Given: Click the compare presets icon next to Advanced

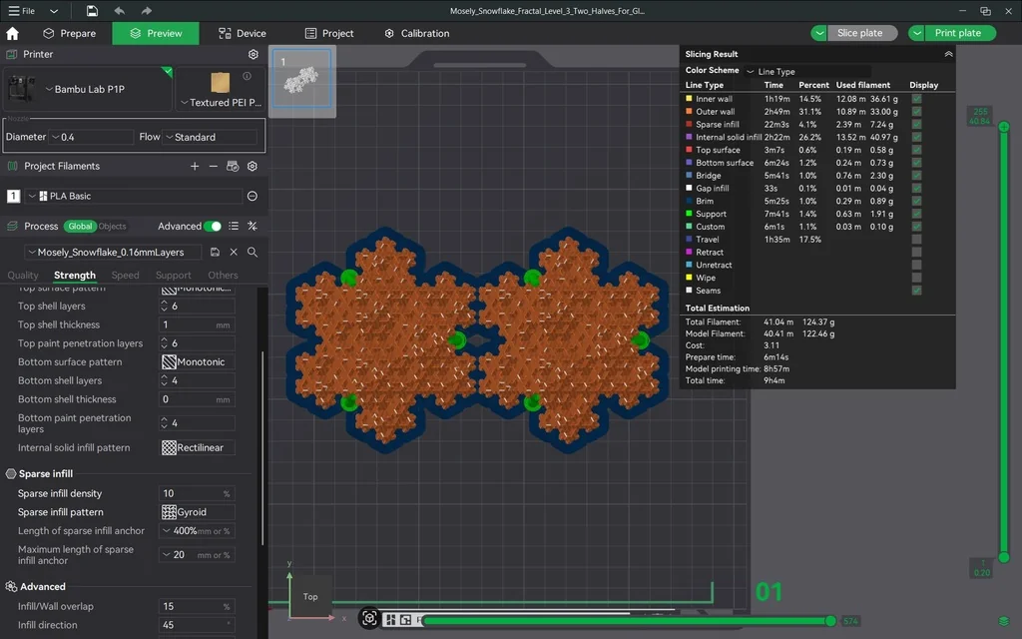Looking at the screenshot, I should [253, 227].
